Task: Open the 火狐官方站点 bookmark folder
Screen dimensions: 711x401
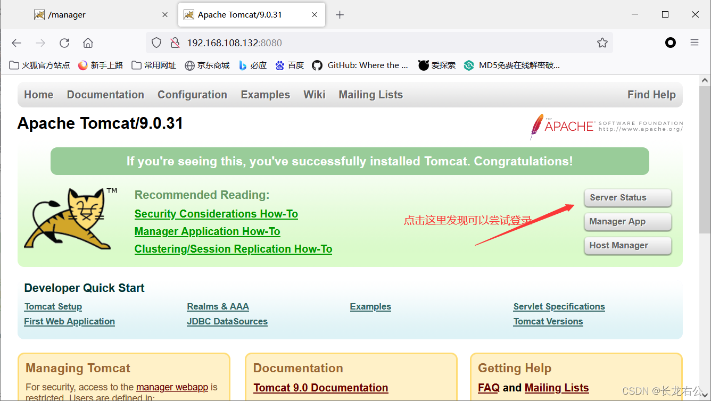Action: pyautogui.click(x=40, y=65)
